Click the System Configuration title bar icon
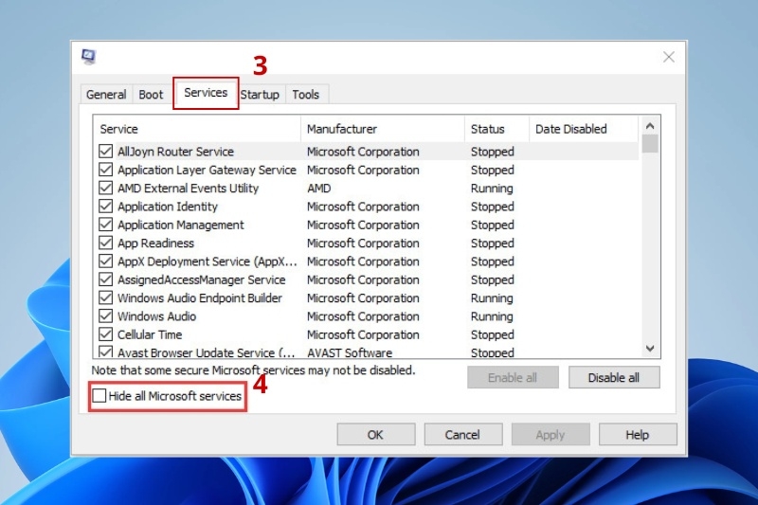The image size is (758, 505). [x=88, y=57]
